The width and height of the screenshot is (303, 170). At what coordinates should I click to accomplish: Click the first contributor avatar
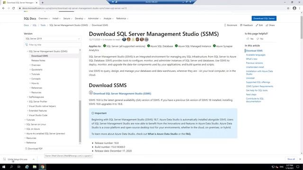[x=124, y=39]
